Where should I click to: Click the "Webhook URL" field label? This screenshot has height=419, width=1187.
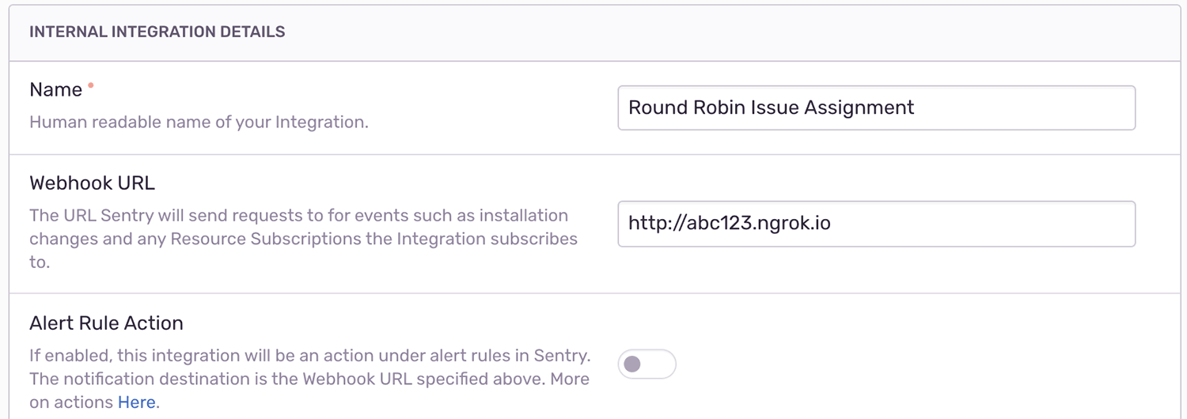click(92, 183)
